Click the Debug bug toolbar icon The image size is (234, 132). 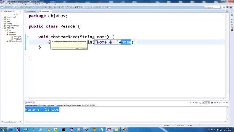(45, 7)
